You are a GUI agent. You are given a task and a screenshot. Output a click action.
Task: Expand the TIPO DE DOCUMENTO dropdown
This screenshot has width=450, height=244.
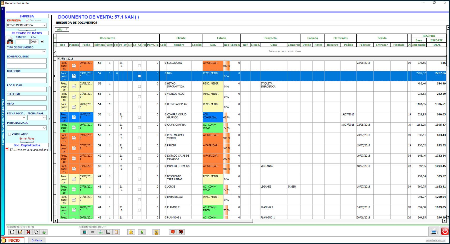tap(44, 52)
